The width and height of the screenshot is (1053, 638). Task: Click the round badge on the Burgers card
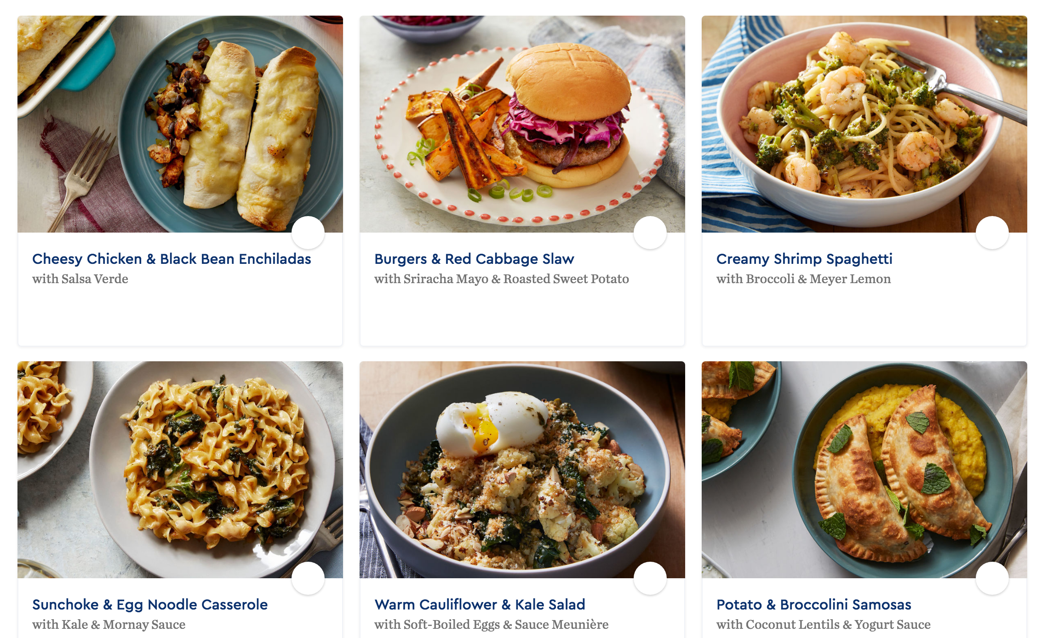650,233
